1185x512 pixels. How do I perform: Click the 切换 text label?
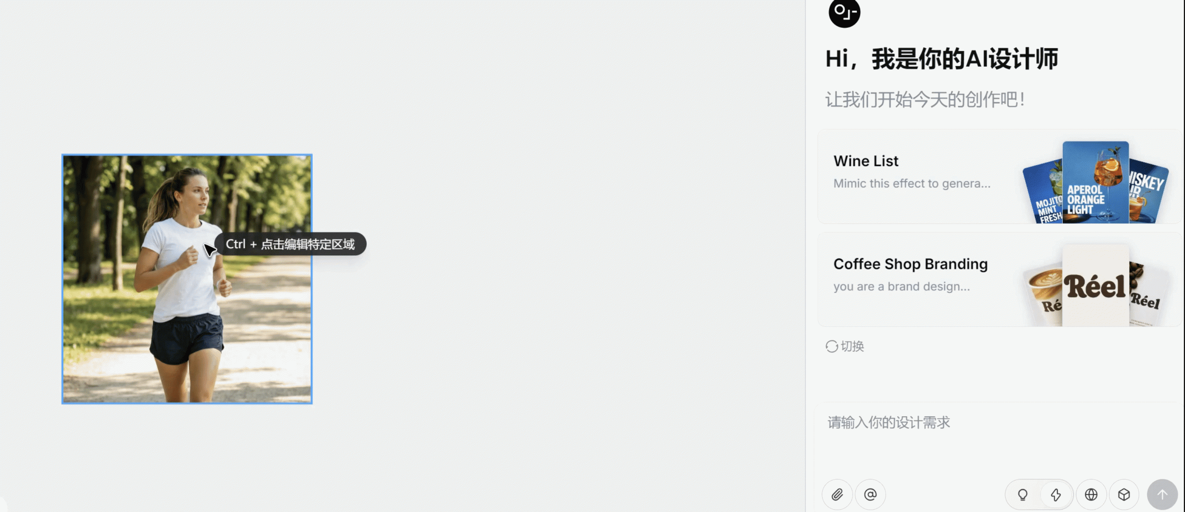(853, 347)
